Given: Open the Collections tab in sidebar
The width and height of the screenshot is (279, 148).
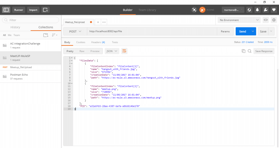Looking at the screenshot, I should pyautogui.click(x=46, y=27).
